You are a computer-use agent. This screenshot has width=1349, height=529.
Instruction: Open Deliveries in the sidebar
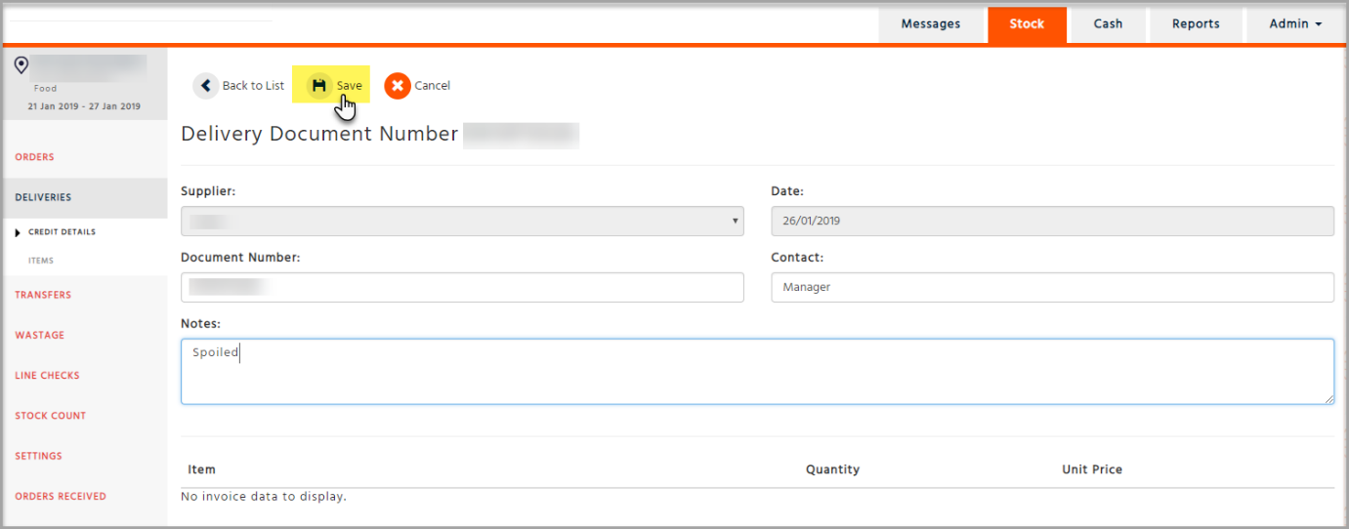[x=43, y=197]
